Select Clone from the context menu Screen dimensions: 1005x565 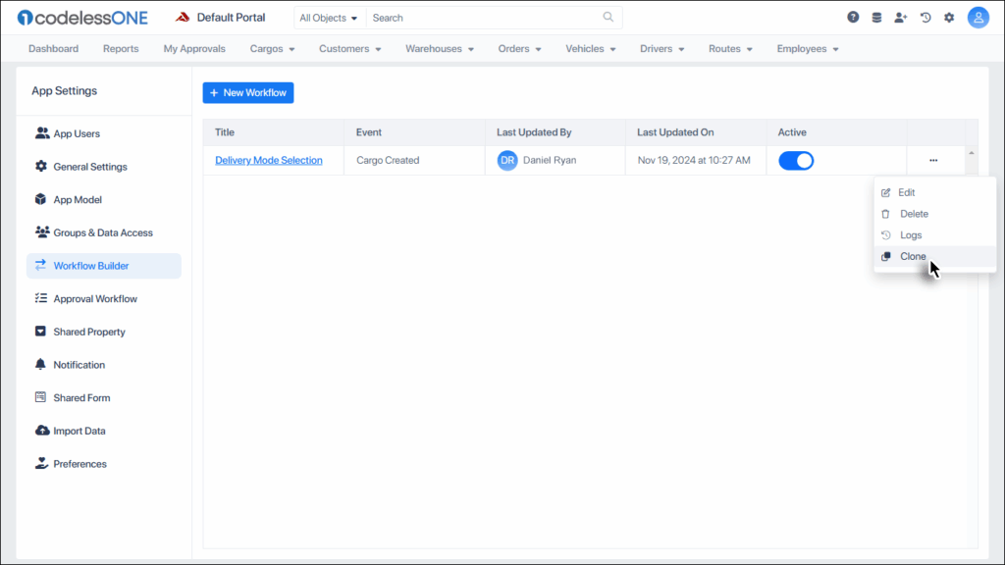912,256
